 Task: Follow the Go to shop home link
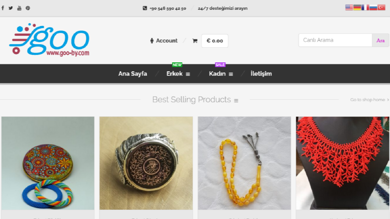point(370,100)
